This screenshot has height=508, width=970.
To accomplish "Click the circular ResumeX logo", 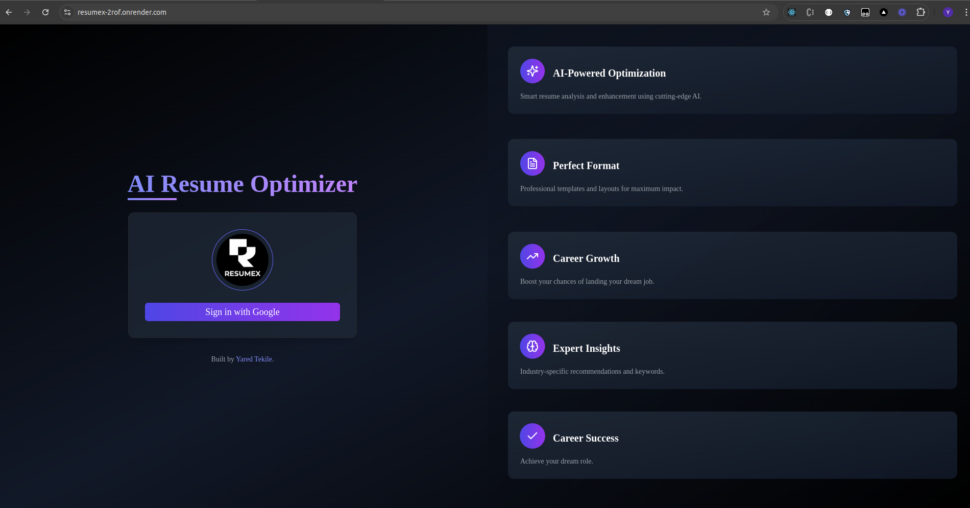I will [243, 259].
